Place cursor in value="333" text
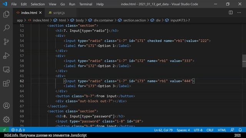The width and height of the screenshot is (246, 138). point(181,61)
